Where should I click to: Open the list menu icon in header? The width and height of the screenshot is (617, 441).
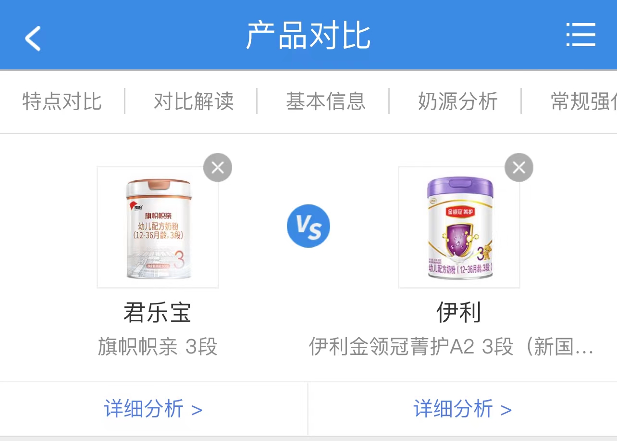580,35
